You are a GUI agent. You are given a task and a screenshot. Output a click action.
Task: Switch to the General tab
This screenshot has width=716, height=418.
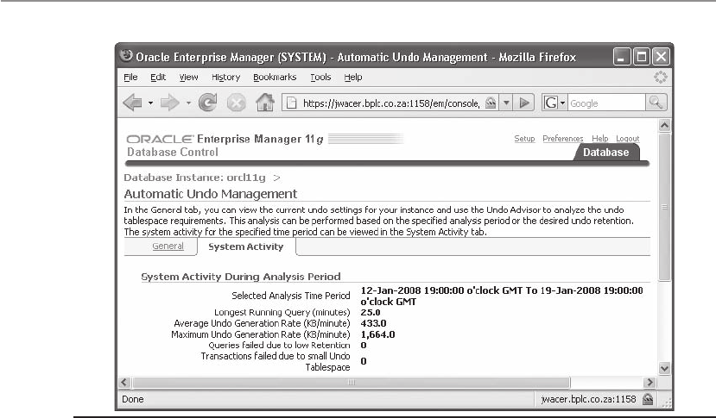[x=168, y=246]
